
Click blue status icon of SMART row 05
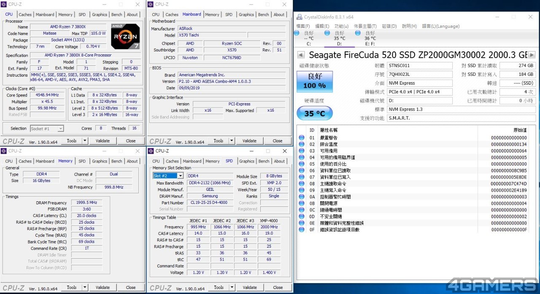302,164
